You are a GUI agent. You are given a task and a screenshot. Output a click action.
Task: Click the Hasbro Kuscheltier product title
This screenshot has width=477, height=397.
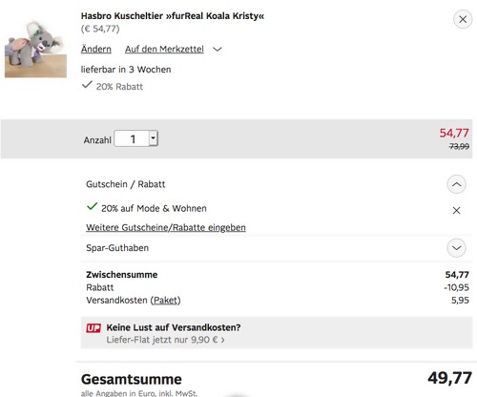(173, 16)
